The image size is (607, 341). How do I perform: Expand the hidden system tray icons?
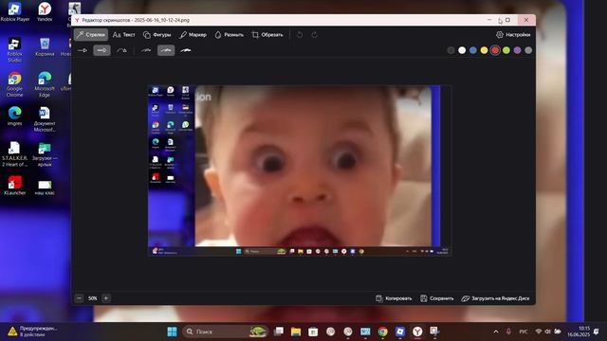pyautogui.click(x=496, y=332)
